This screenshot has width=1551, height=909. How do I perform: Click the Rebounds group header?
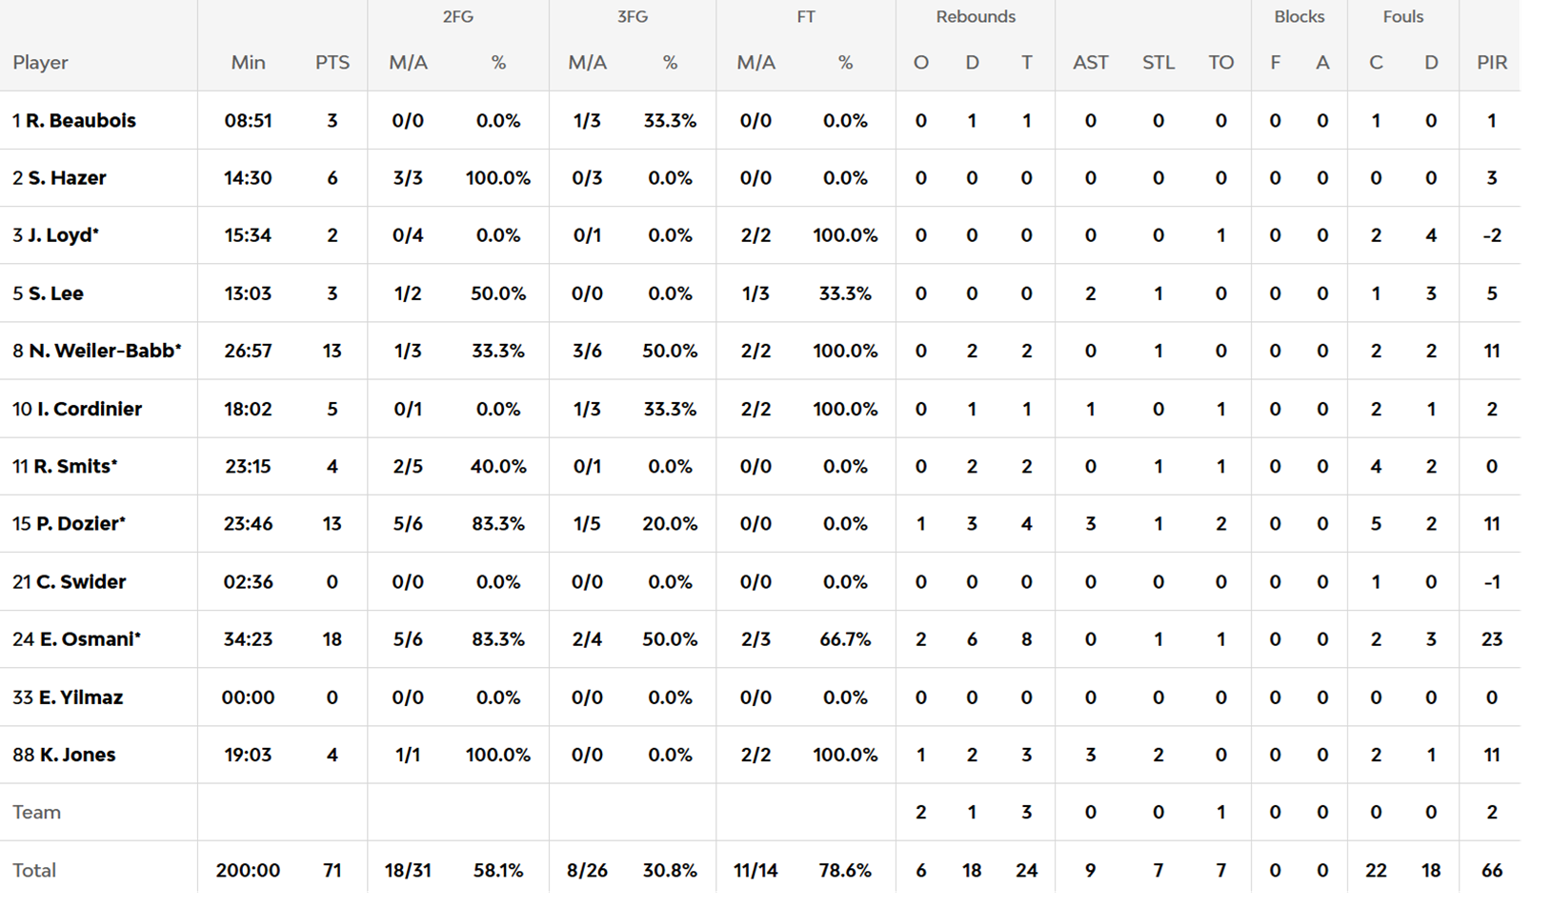click(976, 17)
